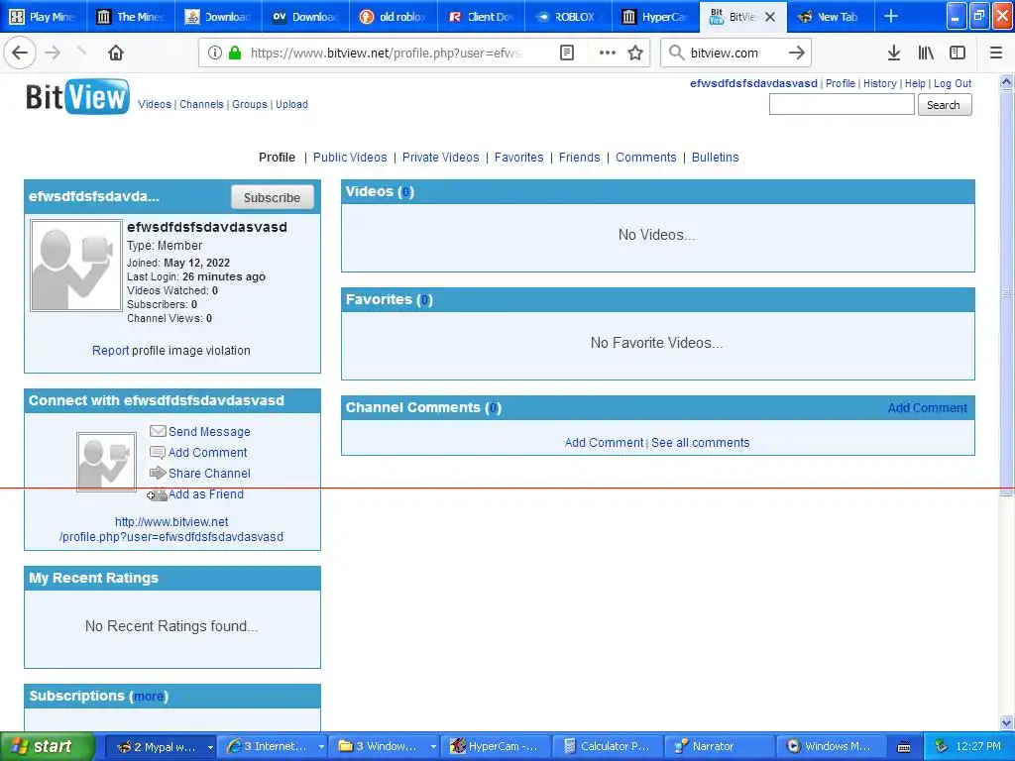Click the Log Out link

click(x=953, y=83)
